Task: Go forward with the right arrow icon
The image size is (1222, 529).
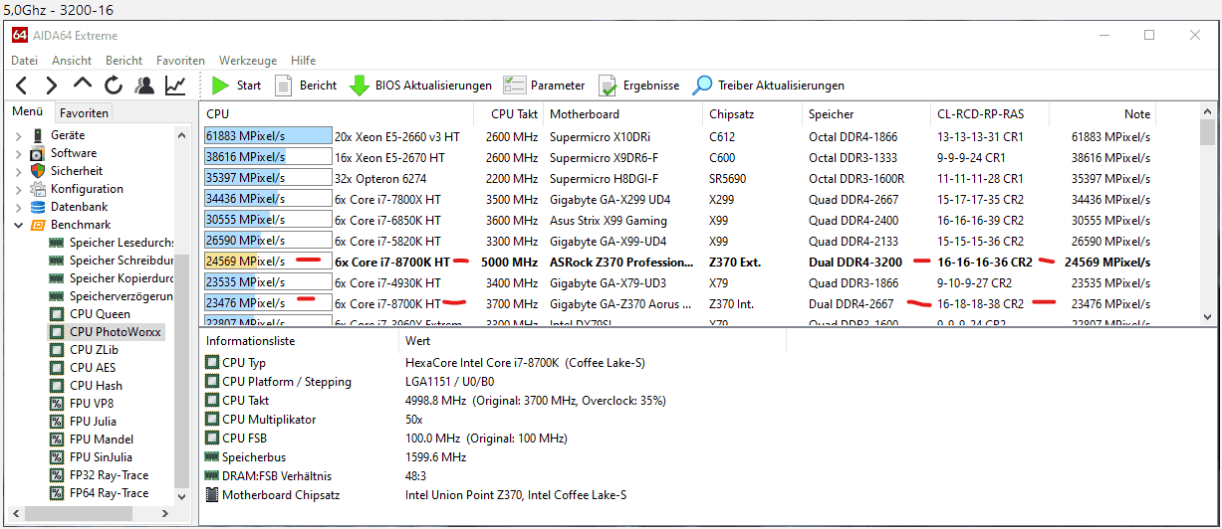Action: 52,86
